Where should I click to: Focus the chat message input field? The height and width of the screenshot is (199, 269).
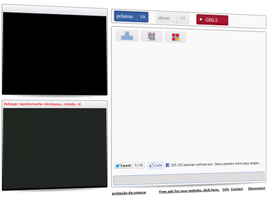coord(189,178)
